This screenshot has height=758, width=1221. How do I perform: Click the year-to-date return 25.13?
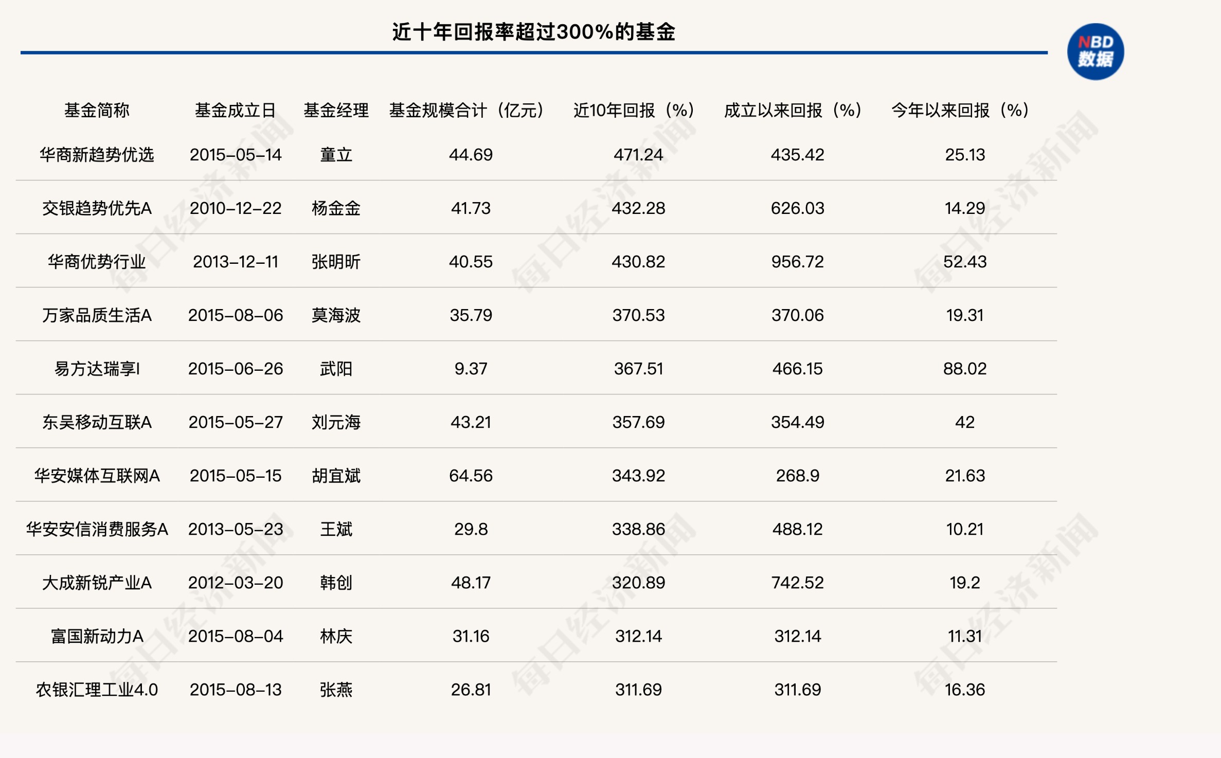point(964,155)
